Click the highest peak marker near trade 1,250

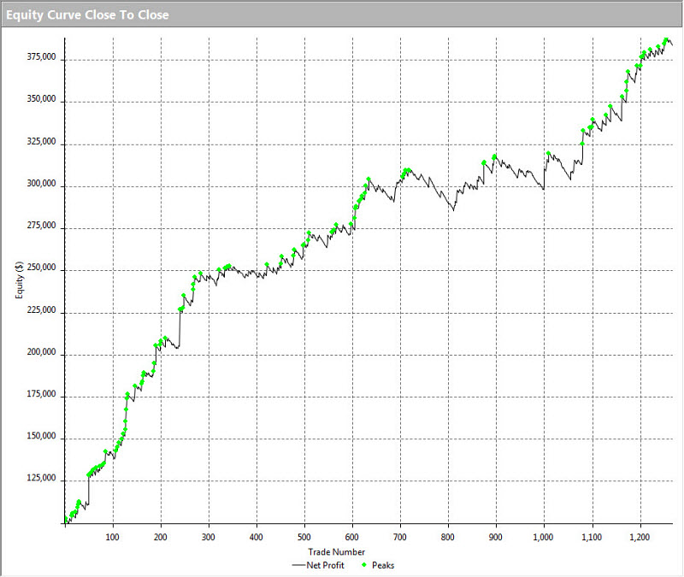[x=666, y=39]
